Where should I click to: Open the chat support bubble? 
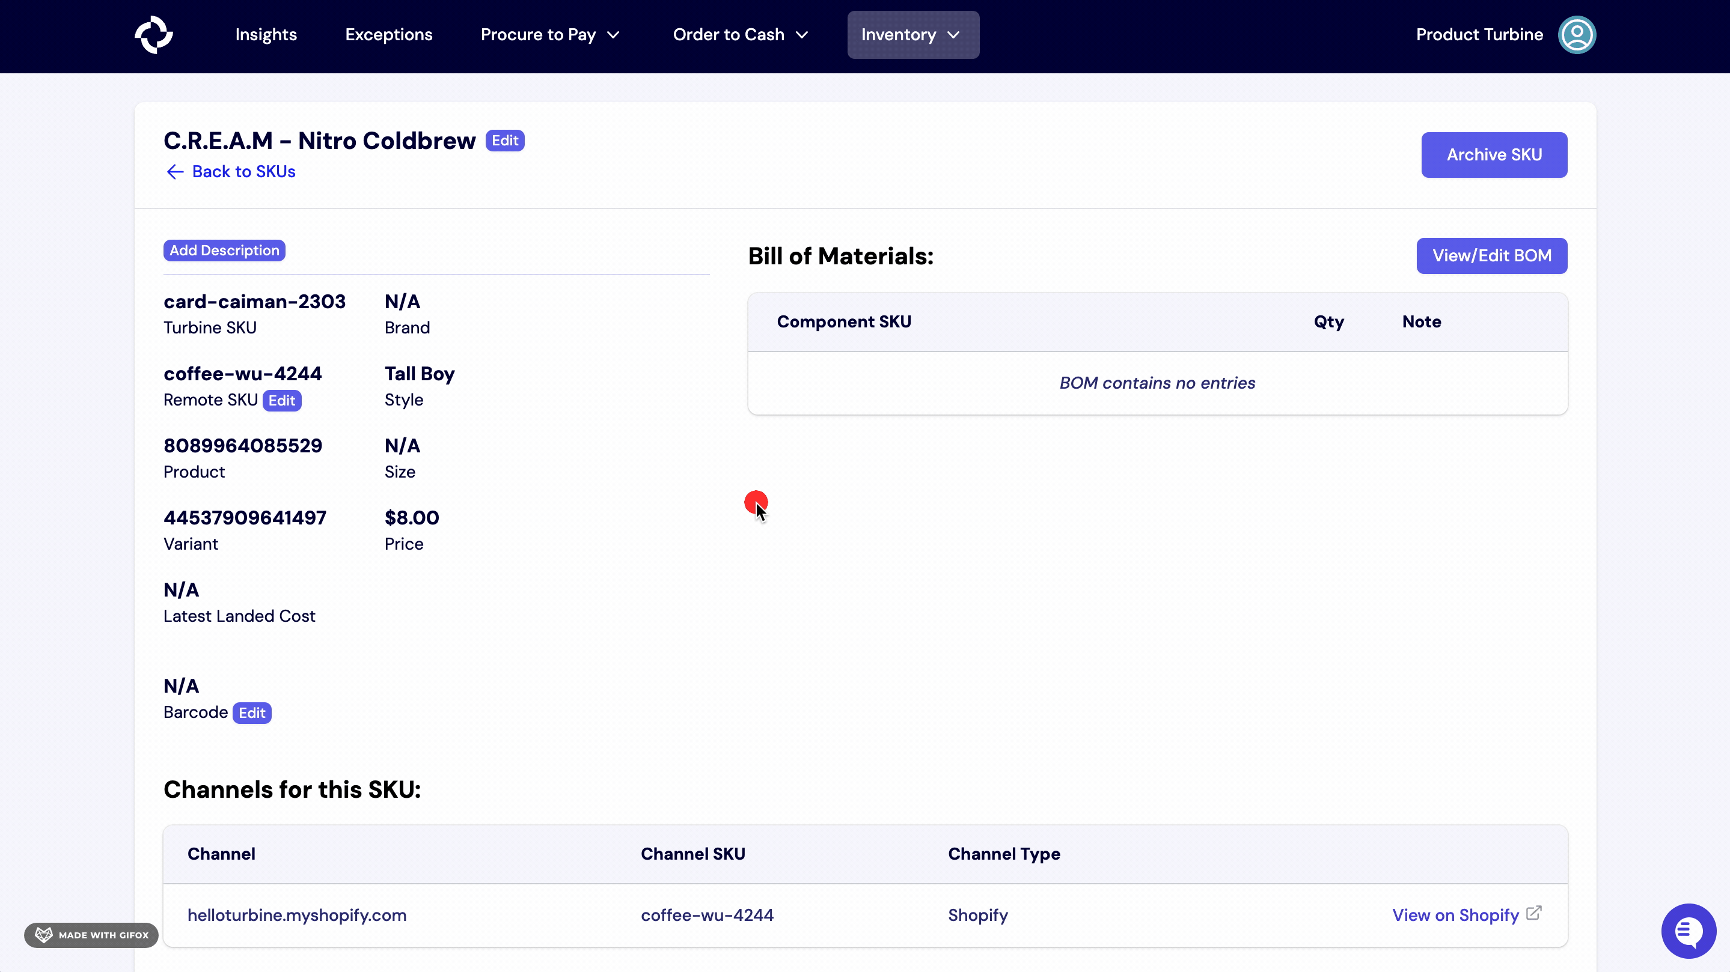(x=1688, y=931)
